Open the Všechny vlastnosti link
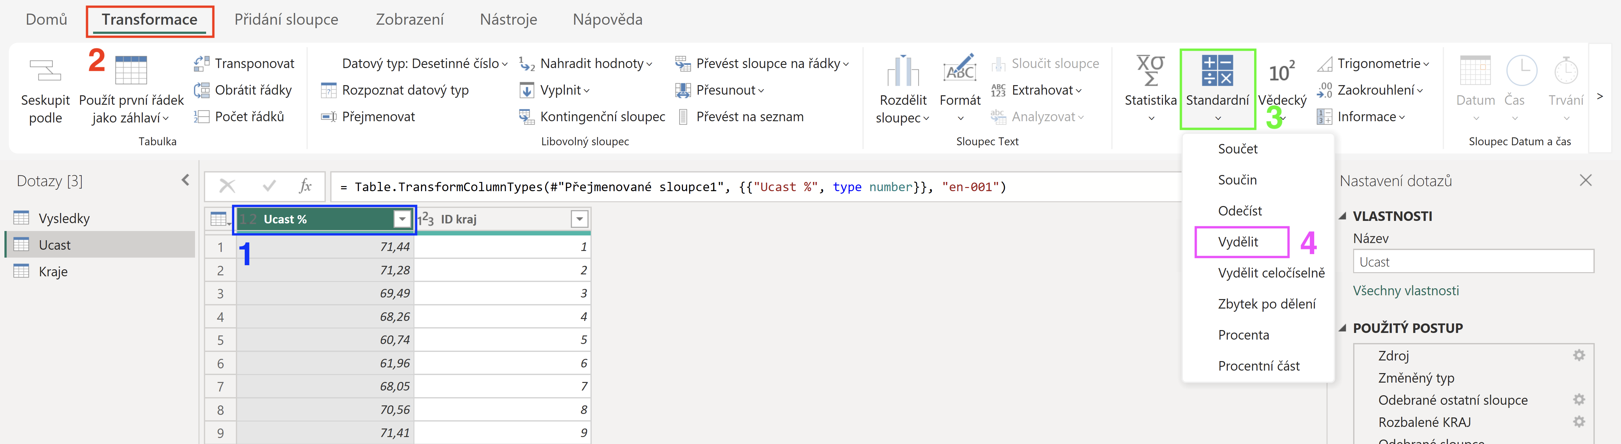This screenshot has height=444, width=1621. click(1406, 291)
